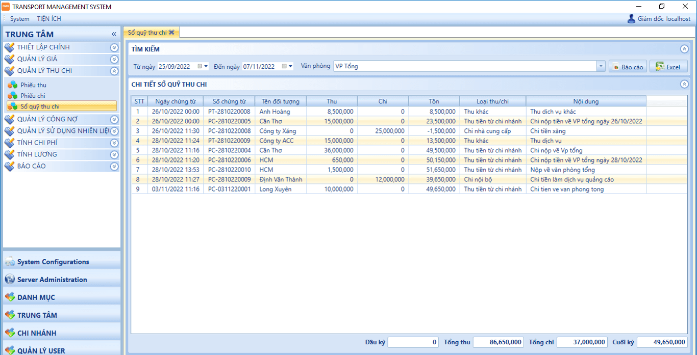
Task: Collapse the TRUNG TÂM sidebar panel
Action: [114, 34]
